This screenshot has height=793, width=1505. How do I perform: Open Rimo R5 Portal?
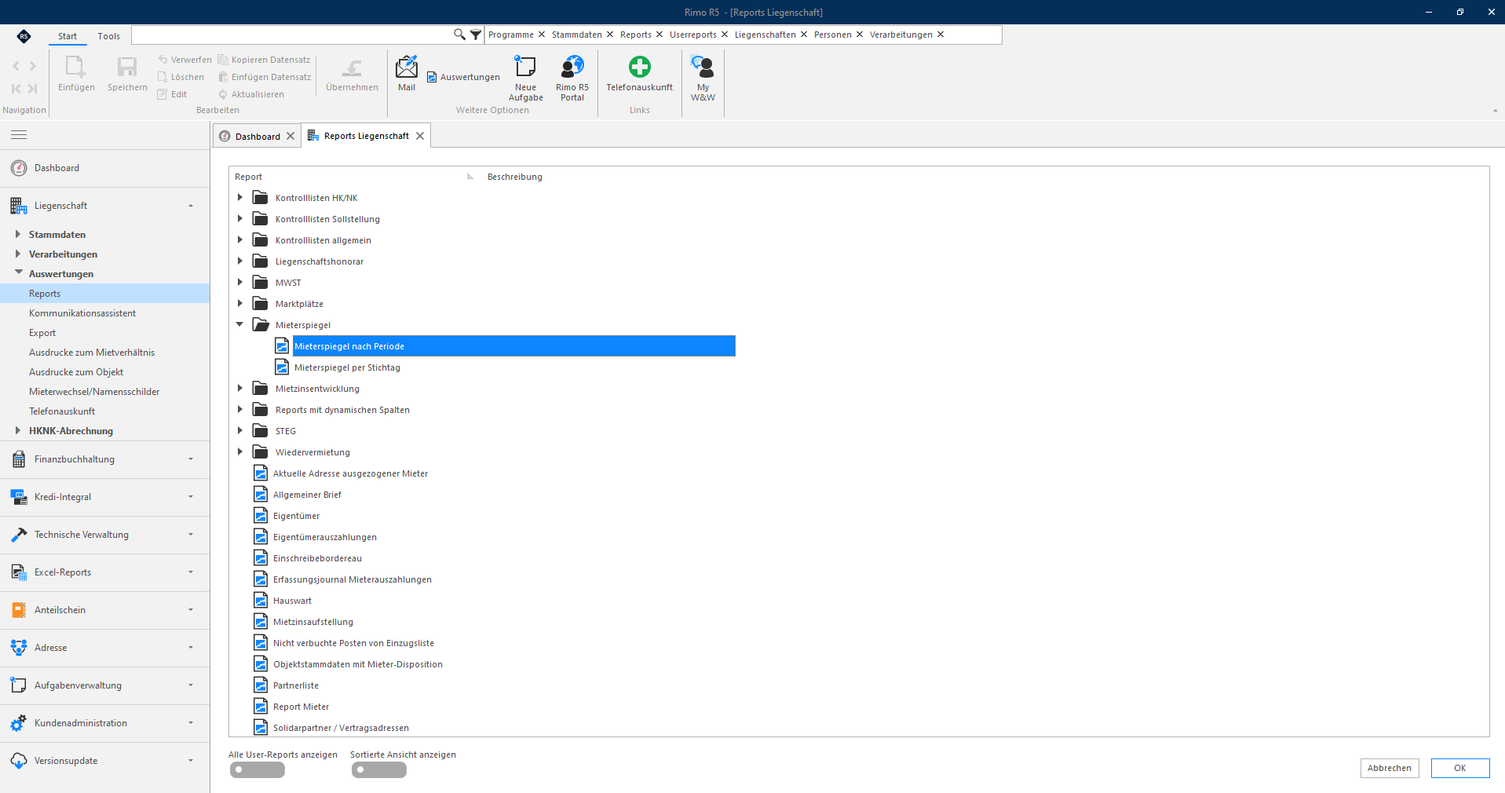click(x=572, y=79)
